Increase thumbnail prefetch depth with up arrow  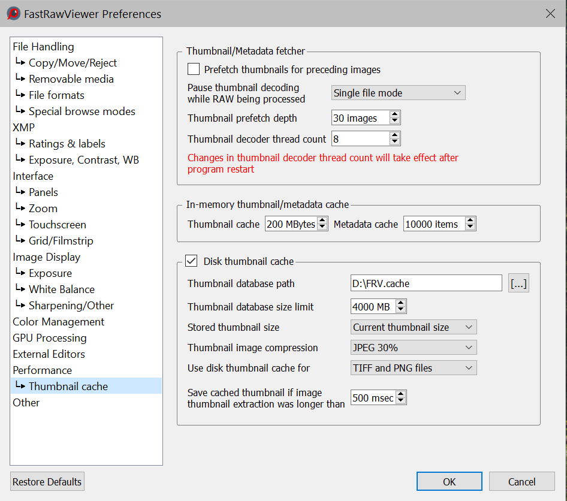[394, 114]
